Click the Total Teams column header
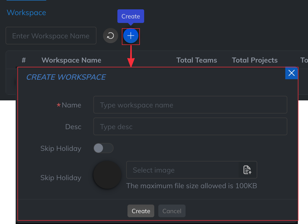 [196, 60]
